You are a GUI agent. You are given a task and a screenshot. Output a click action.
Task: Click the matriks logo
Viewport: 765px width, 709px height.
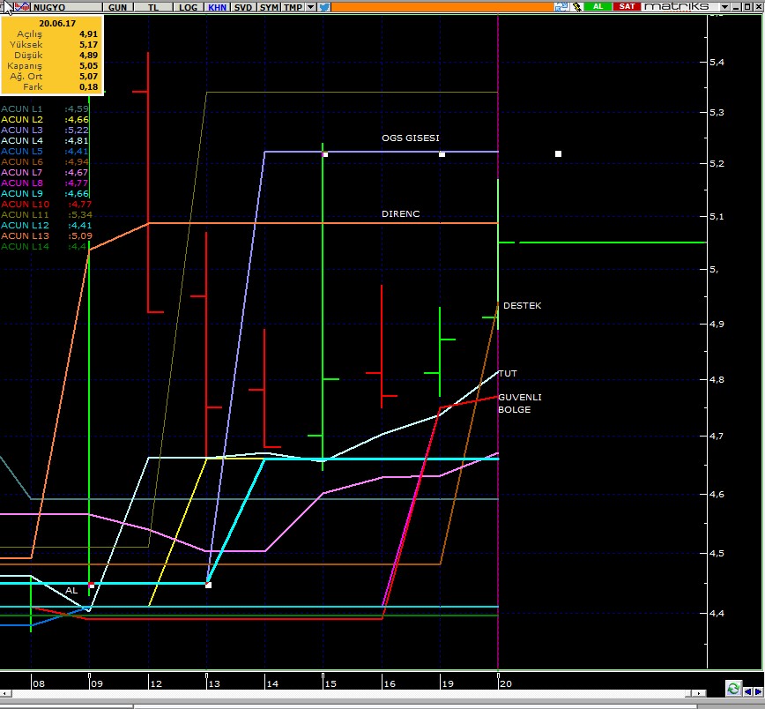676,6
